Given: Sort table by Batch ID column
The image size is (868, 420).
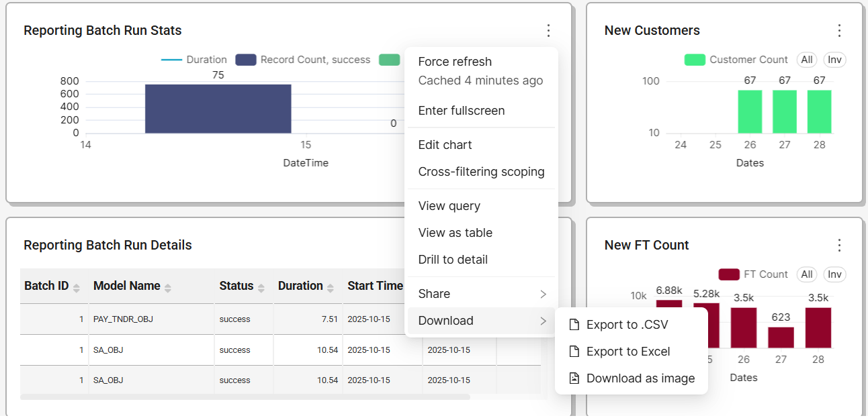Looking at the screenshot, I should click(x=77, y=287).
